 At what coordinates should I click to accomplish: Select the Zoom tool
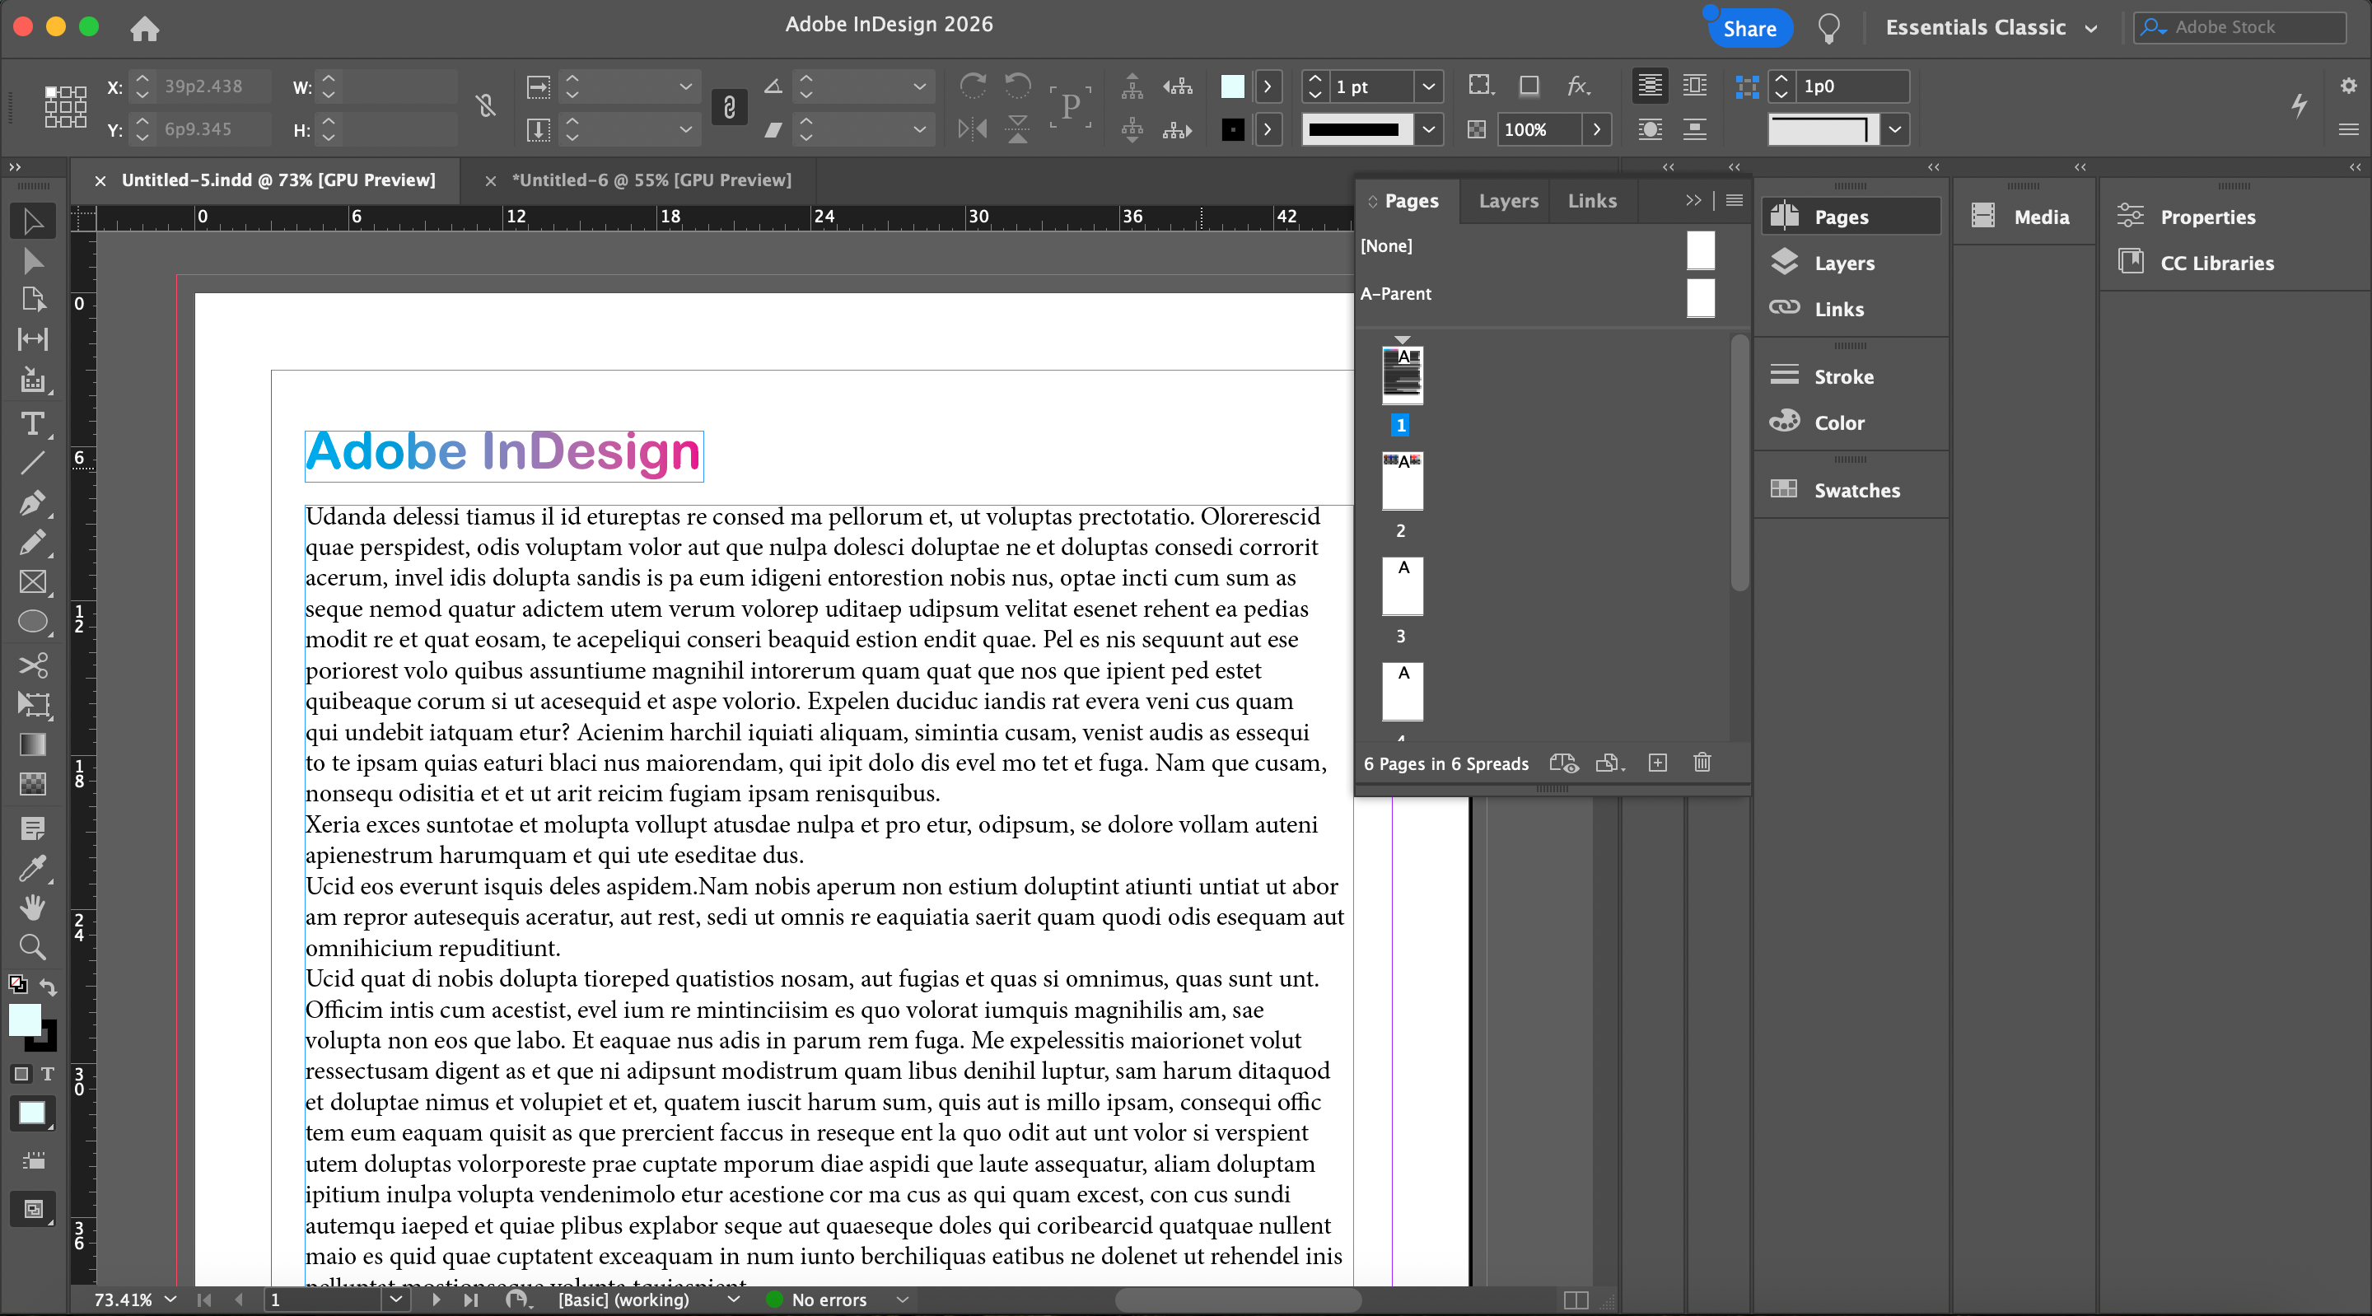(32, 947)
